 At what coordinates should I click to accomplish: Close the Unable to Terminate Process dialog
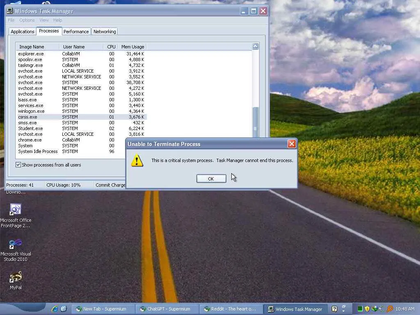292,144
